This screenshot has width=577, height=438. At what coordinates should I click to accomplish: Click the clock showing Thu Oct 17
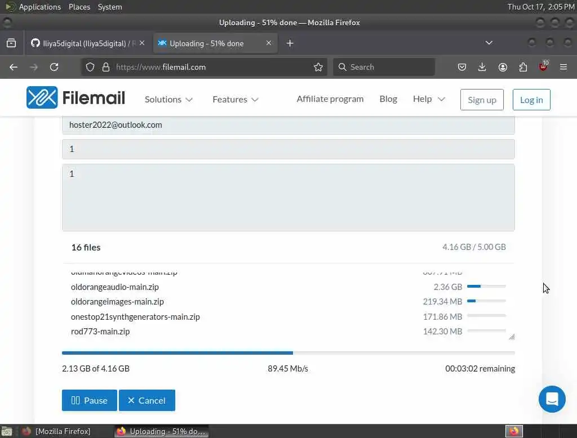click(540, 7)
